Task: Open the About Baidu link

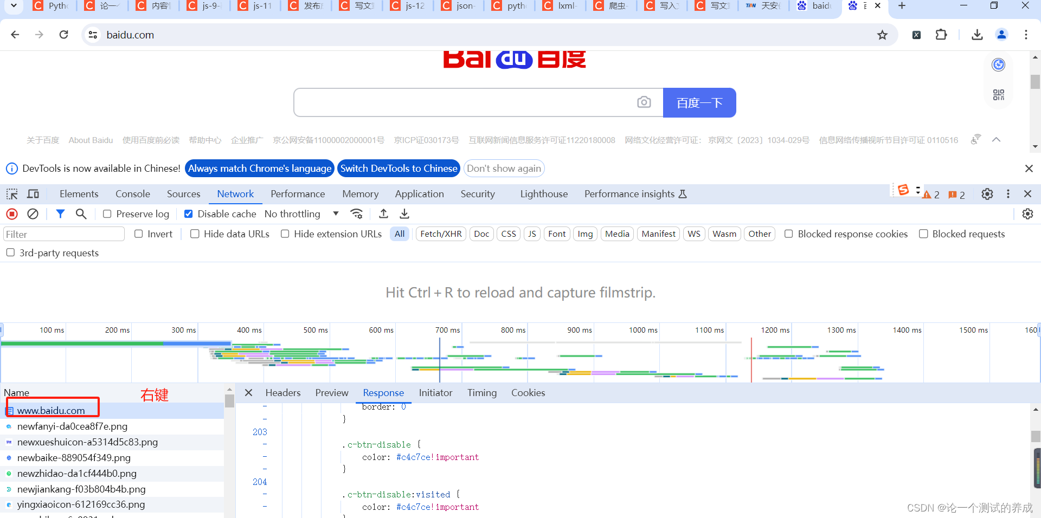Action: click(x=91, y=140)
